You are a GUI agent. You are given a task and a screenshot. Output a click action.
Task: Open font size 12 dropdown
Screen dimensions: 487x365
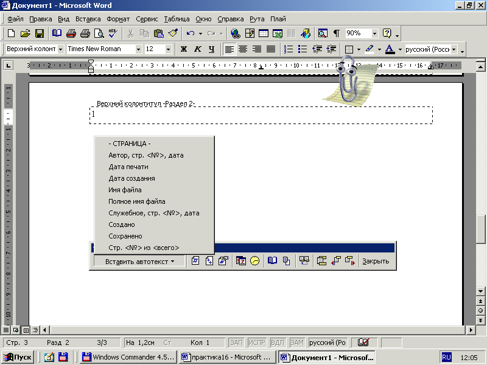click(168, 49)
